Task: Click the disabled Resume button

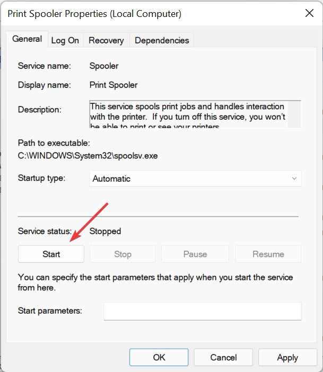Action: tap(268, 254)
